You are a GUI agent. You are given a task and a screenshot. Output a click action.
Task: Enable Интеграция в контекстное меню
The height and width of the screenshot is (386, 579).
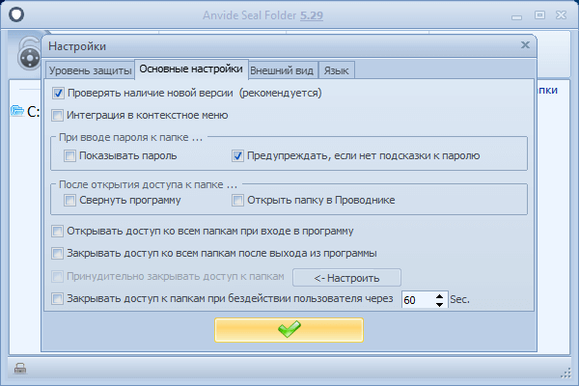57,115
